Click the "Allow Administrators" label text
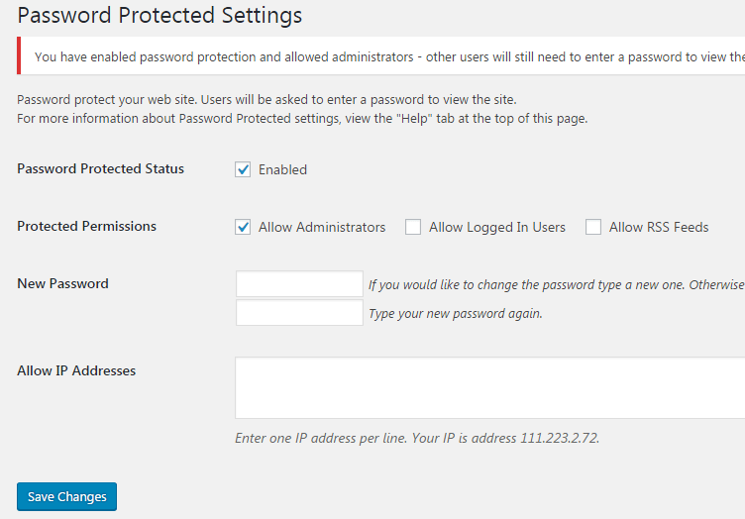This screenshot has height=519, width=745. 322,227
